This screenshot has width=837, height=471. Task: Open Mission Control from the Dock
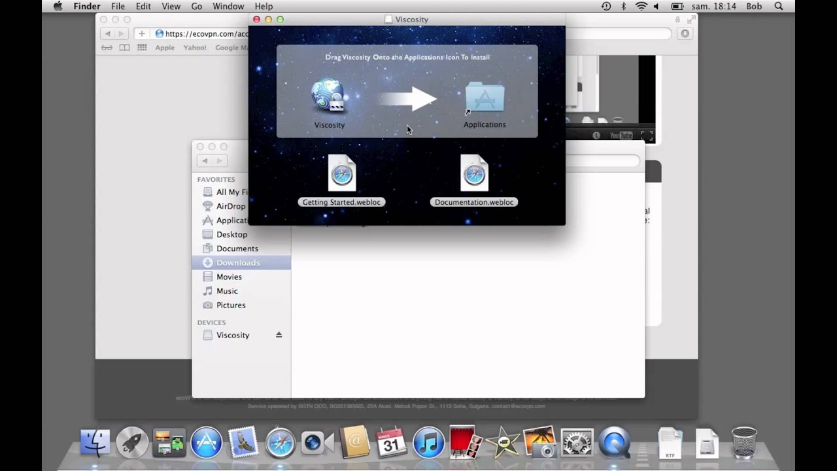pyautogui.click(x=169, y=443)
